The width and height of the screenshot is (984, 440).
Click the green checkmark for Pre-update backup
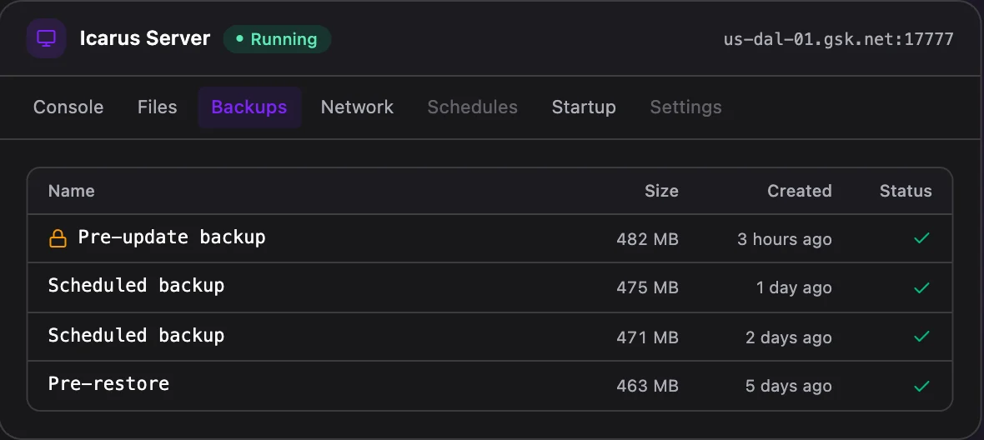[921, 238]
